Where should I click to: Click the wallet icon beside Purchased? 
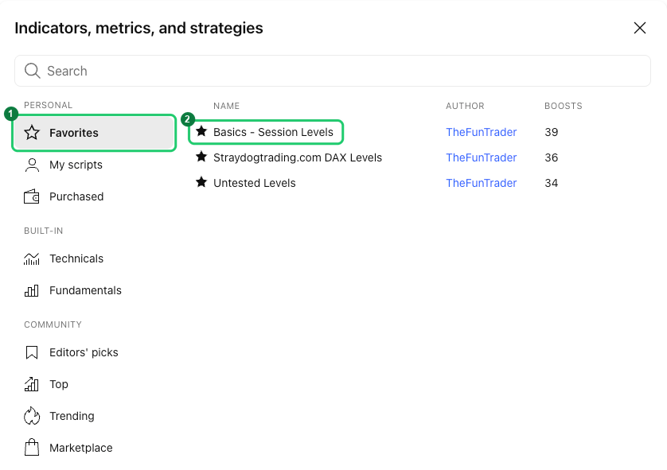click(32, 196)
